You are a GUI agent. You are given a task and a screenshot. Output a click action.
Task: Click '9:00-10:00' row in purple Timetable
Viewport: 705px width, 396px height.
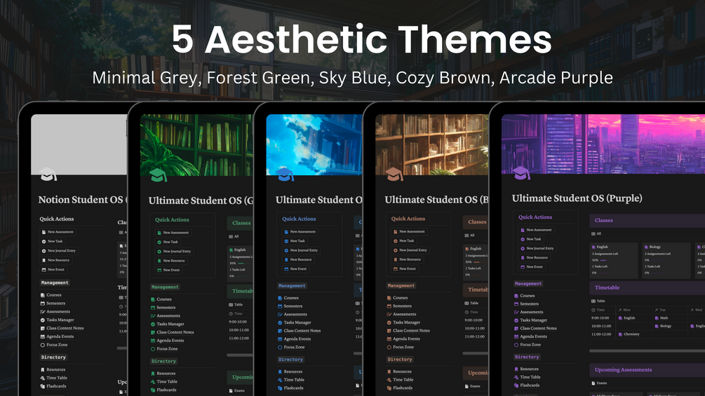point(647,318)
